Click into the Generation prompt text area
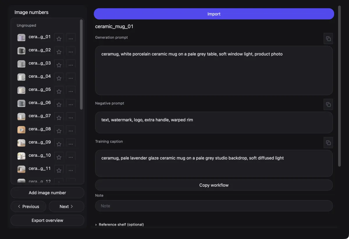 tap(214, 70)
